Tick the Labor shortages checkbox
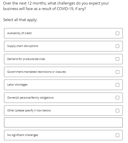 click(117, 85)
